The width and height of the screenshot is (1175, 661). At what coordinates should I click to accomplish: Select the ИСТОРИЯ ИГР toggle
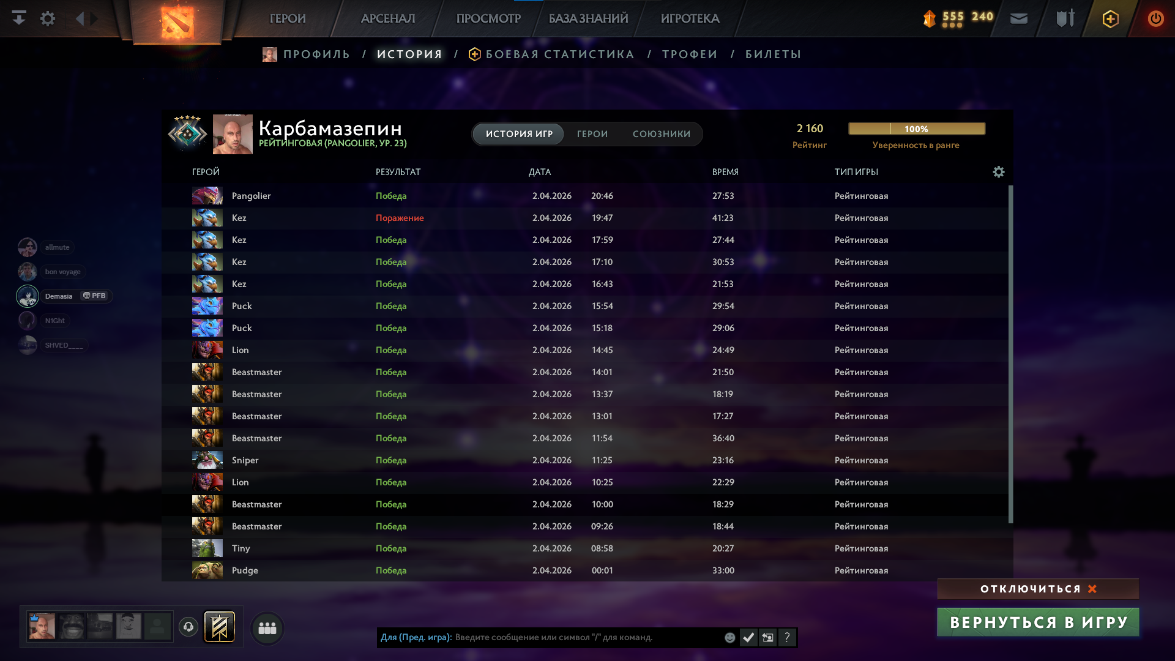[519, 134]
